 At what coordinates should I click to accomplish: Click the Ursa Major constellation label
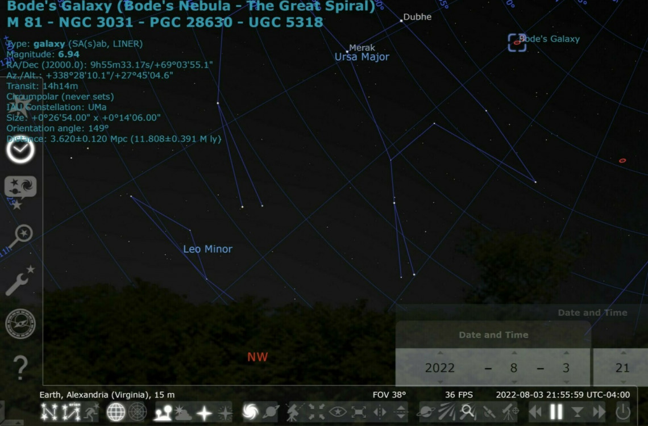[x=362, y=57]
